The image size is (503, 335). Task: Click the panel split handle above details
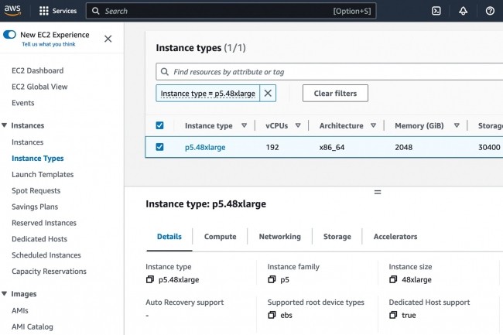point(378,193)
